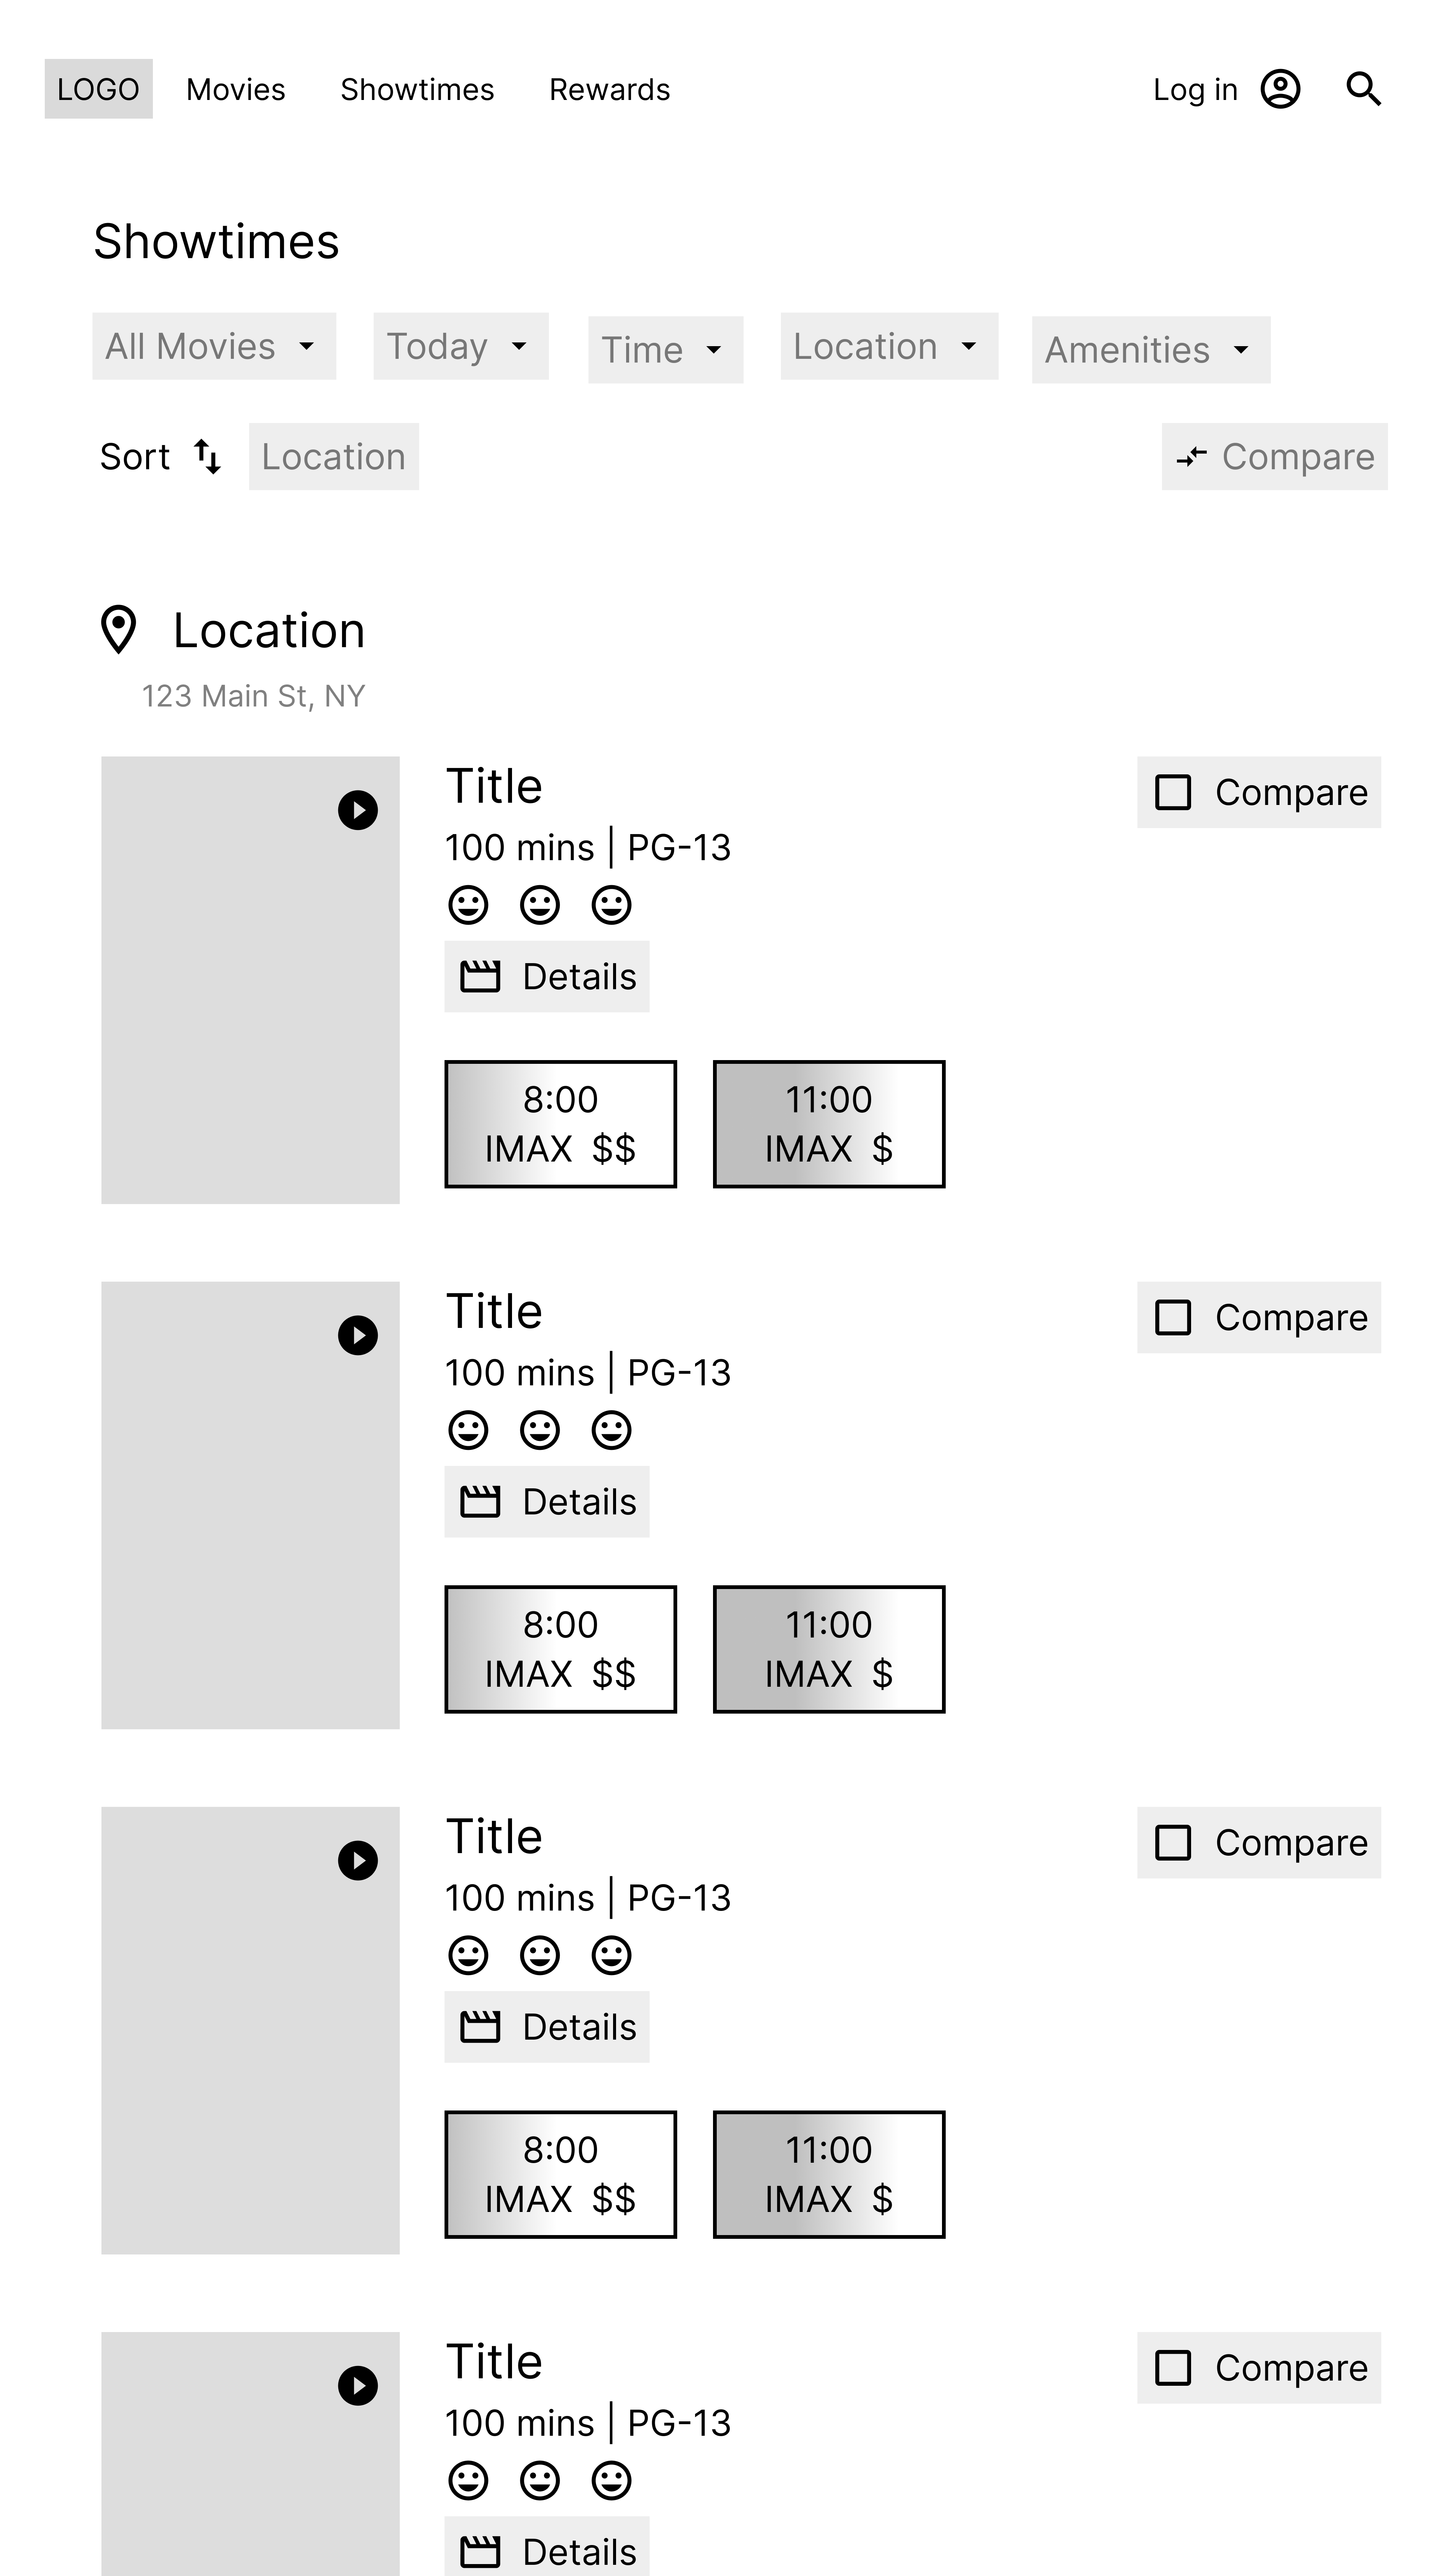Open the Today date dropdown

461,346
